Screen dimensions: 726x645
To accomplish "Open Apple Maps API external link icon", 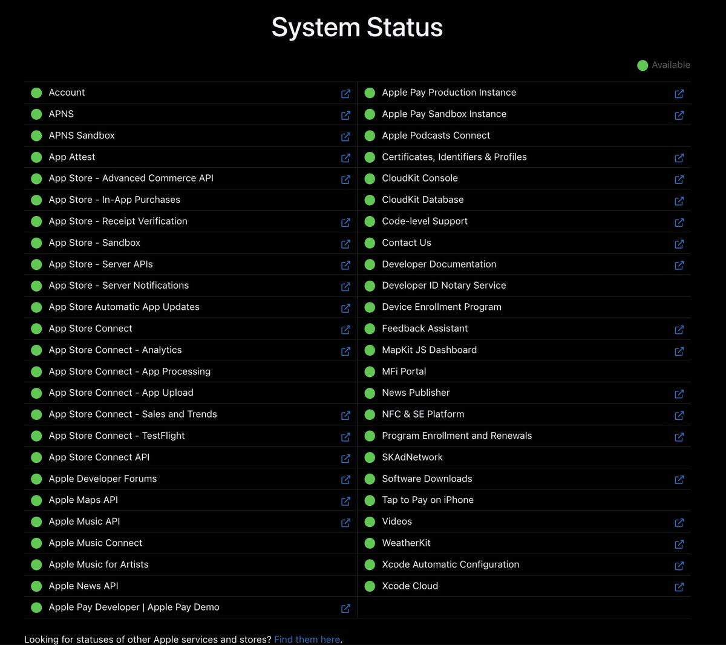I will coord(345,501).
